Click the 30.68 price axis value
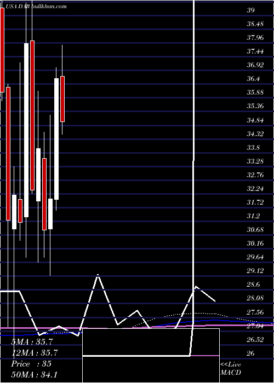This screenshot has height=383, width=274. click(x=255, y=230)
